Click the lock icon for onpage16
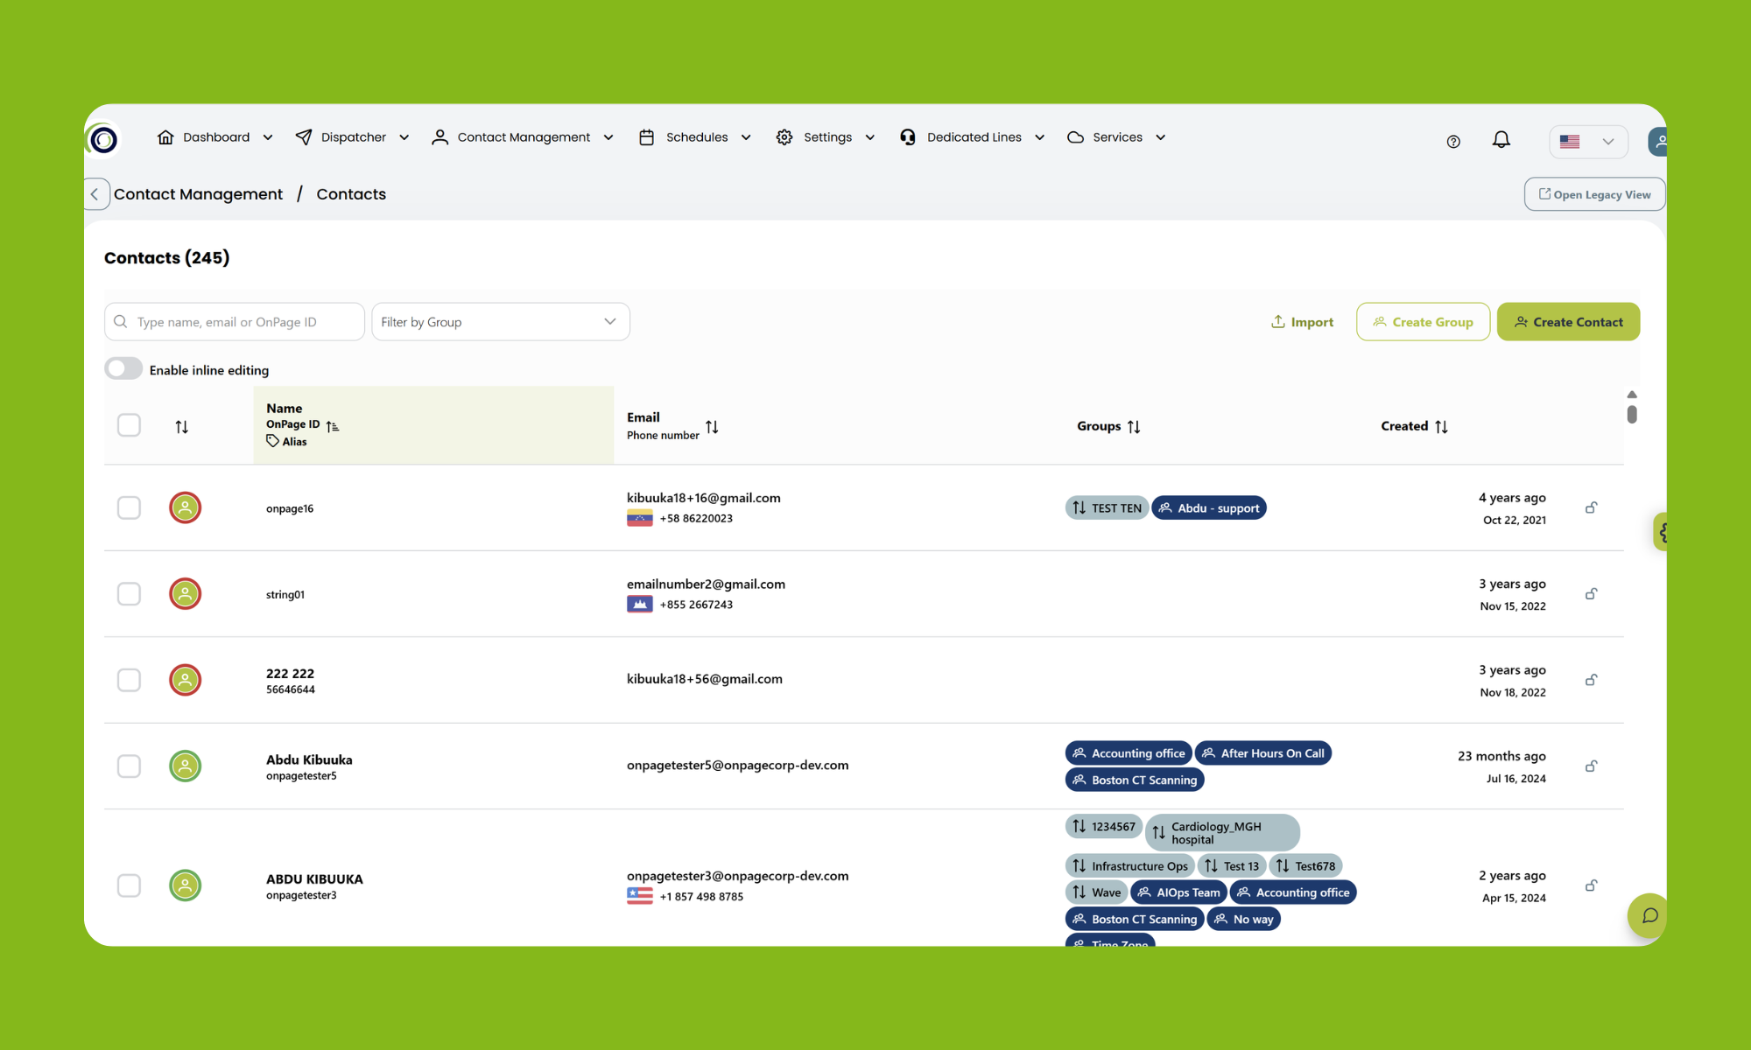This screenshot has height=1050, width=1751. [1592, 507]
